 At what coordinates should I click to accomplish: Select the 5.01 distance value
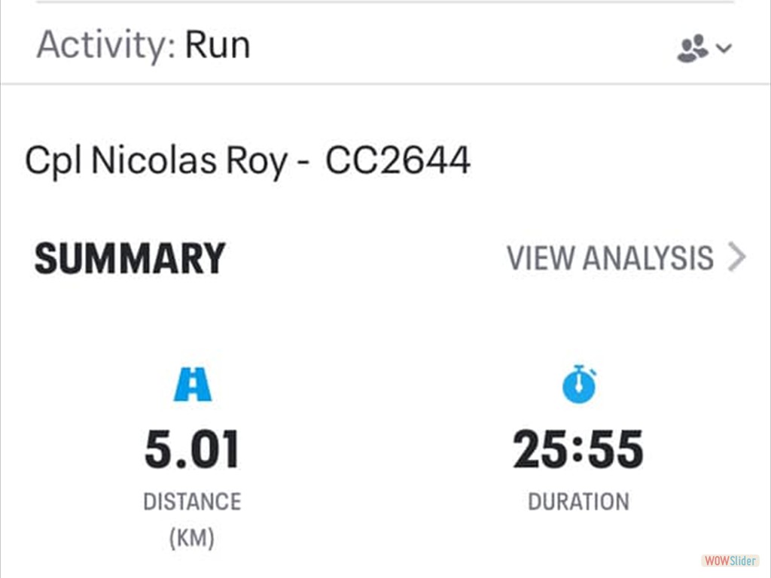click(192, 449)
